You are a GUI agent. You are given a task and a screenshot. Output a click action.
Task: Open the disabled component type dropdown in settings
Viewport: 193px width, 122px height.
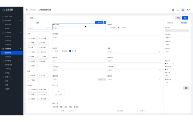[177, 31]
